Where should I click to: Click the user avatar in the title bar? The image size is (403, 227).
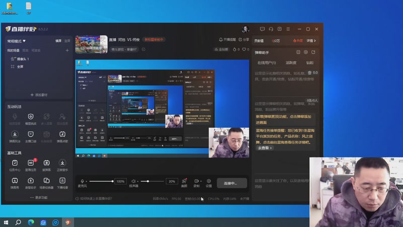point(245,29)
